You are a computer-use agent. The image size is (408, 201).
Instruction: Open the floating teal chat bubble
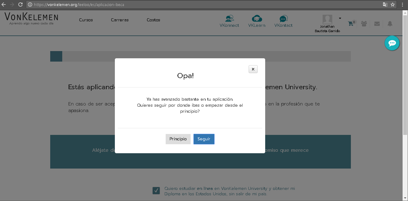(x=392, y=43)
